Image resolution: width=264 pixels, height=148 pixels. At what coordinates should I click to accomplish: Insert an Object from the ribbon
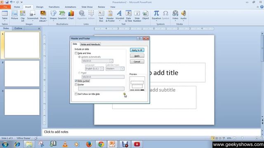(146, 15)
